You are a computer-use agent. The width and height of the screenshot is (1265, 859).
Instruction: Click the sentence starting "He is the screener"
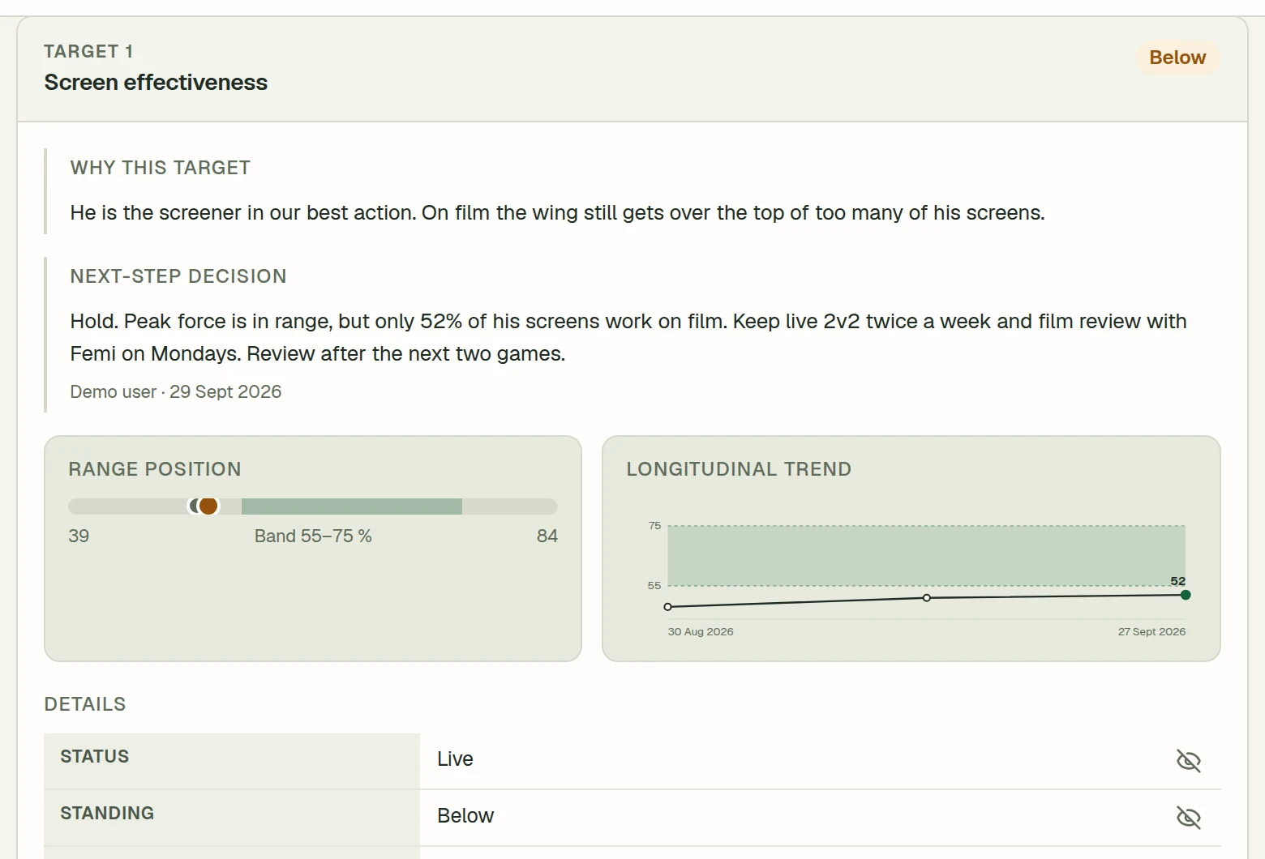click(557, 212)
